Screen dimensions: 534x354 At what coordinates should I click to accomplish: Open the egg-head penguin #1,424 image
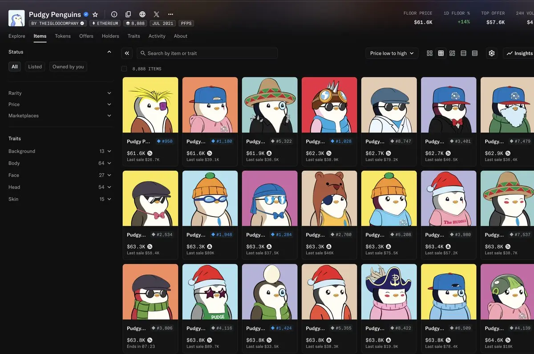coord(270,292)
